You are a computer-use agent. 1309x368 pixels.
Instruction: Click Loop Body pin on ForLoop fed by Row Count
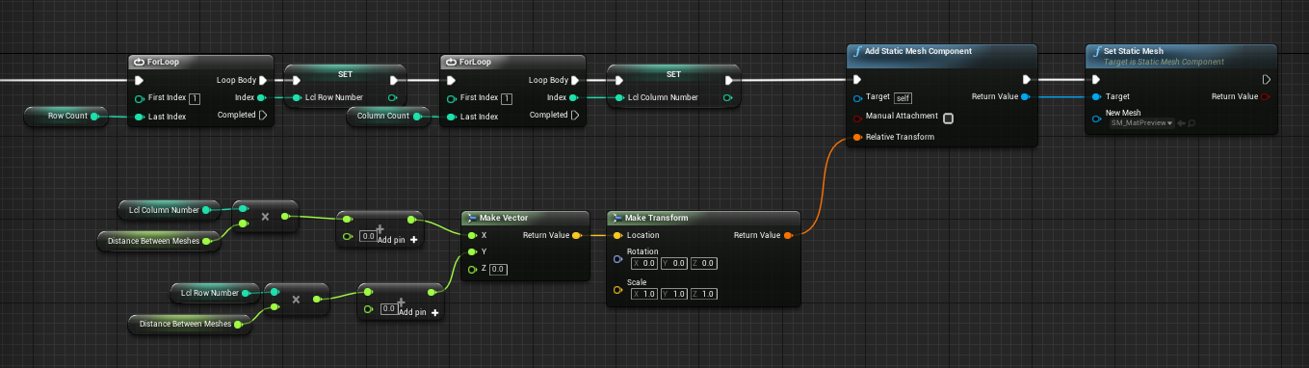264,80
